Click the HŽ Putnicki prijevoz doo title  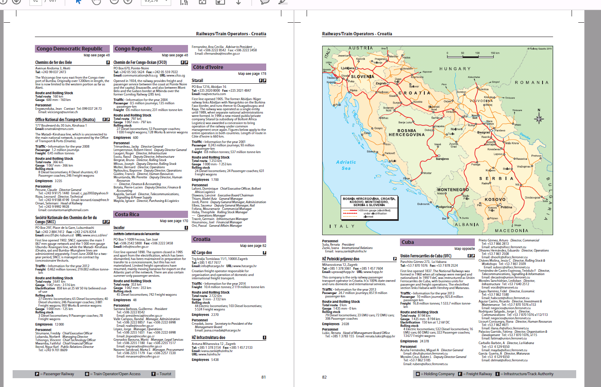tap(341, 259)
